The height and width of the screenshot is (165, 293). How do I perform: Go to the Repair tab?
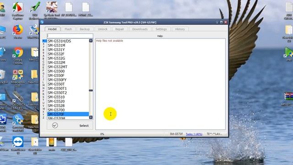pos(119,29)
